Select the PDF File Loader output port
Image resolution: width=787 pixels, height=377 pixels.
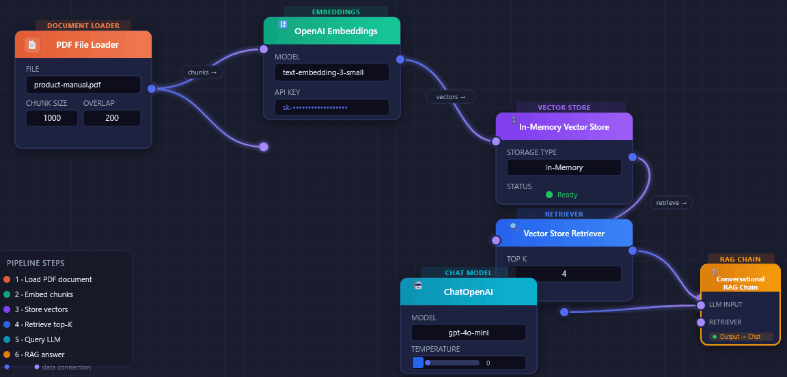[x=152, y=89]
